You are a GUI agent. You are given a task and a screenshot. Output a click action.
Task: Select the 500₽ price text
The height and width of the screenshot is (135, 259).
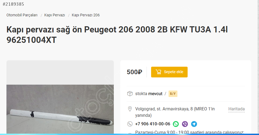(x=134, y=72)
